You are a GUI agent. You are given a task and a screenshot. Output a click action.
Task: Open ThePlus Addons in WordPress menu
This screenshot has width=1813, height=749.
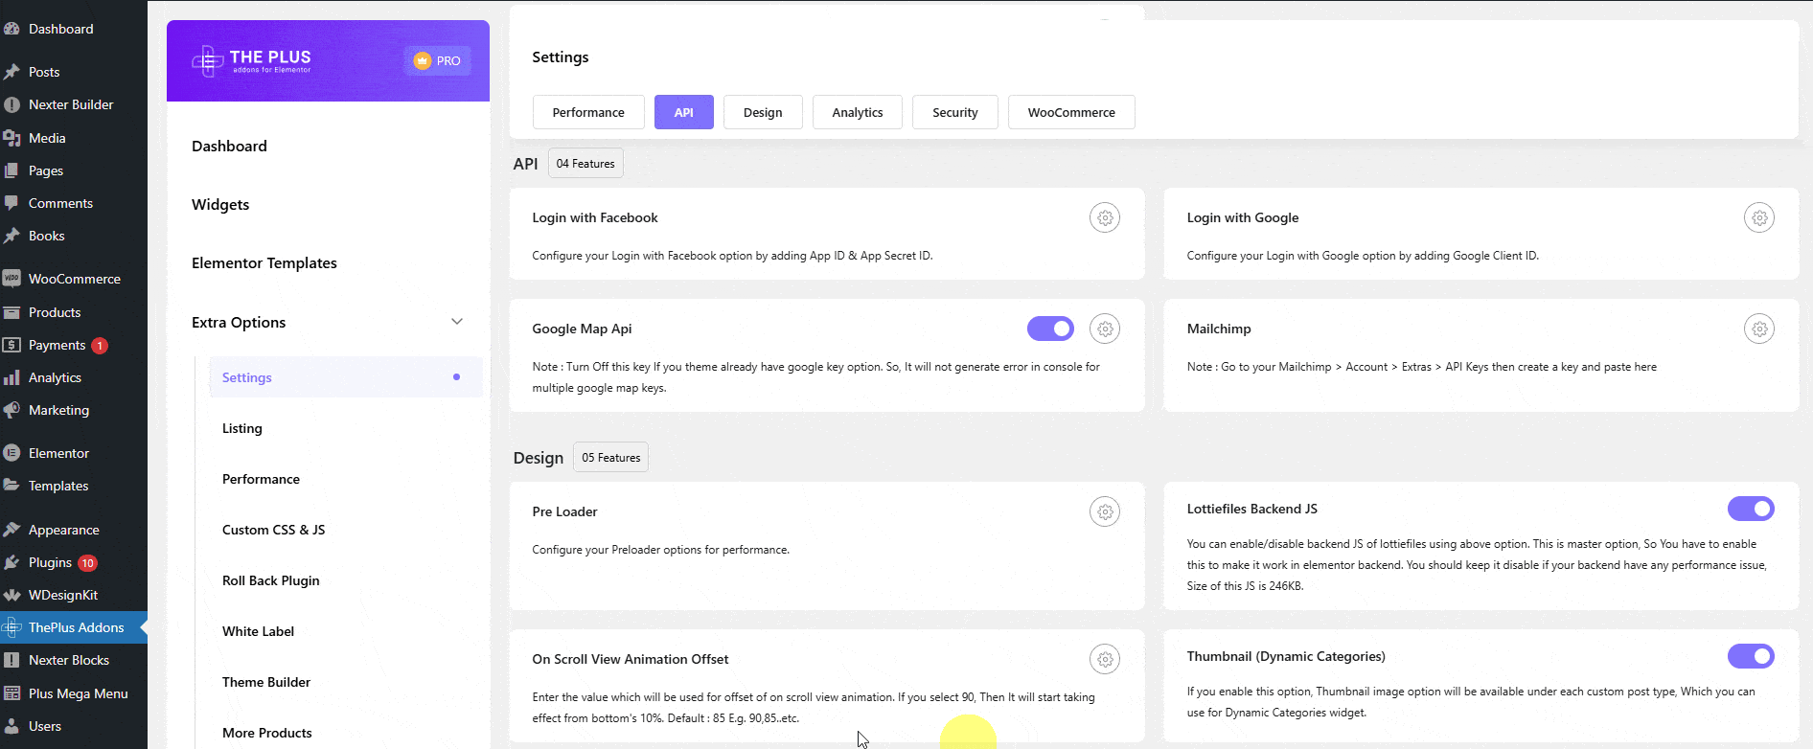74,627
